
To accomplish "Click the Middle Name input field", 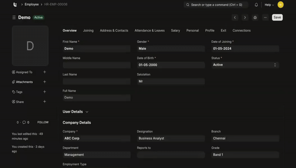I will 97,65.
